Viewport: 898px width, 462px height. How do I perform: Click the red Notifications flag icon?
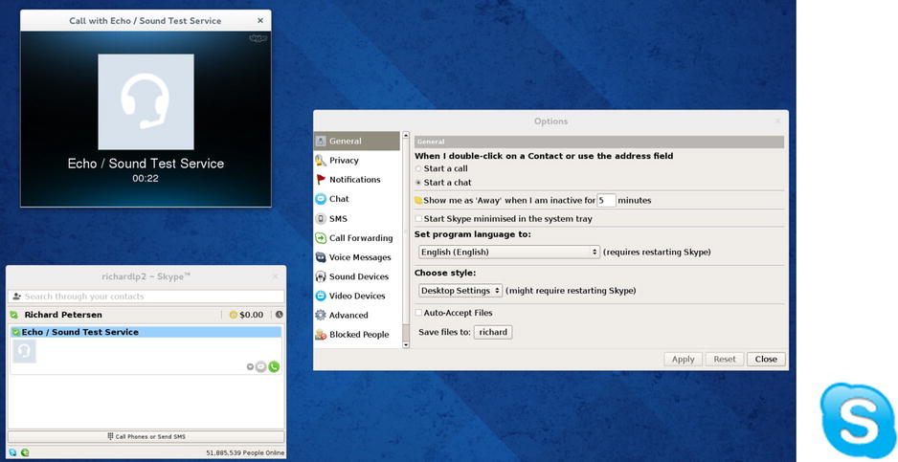pyautogui.click(x=321, y=180)
